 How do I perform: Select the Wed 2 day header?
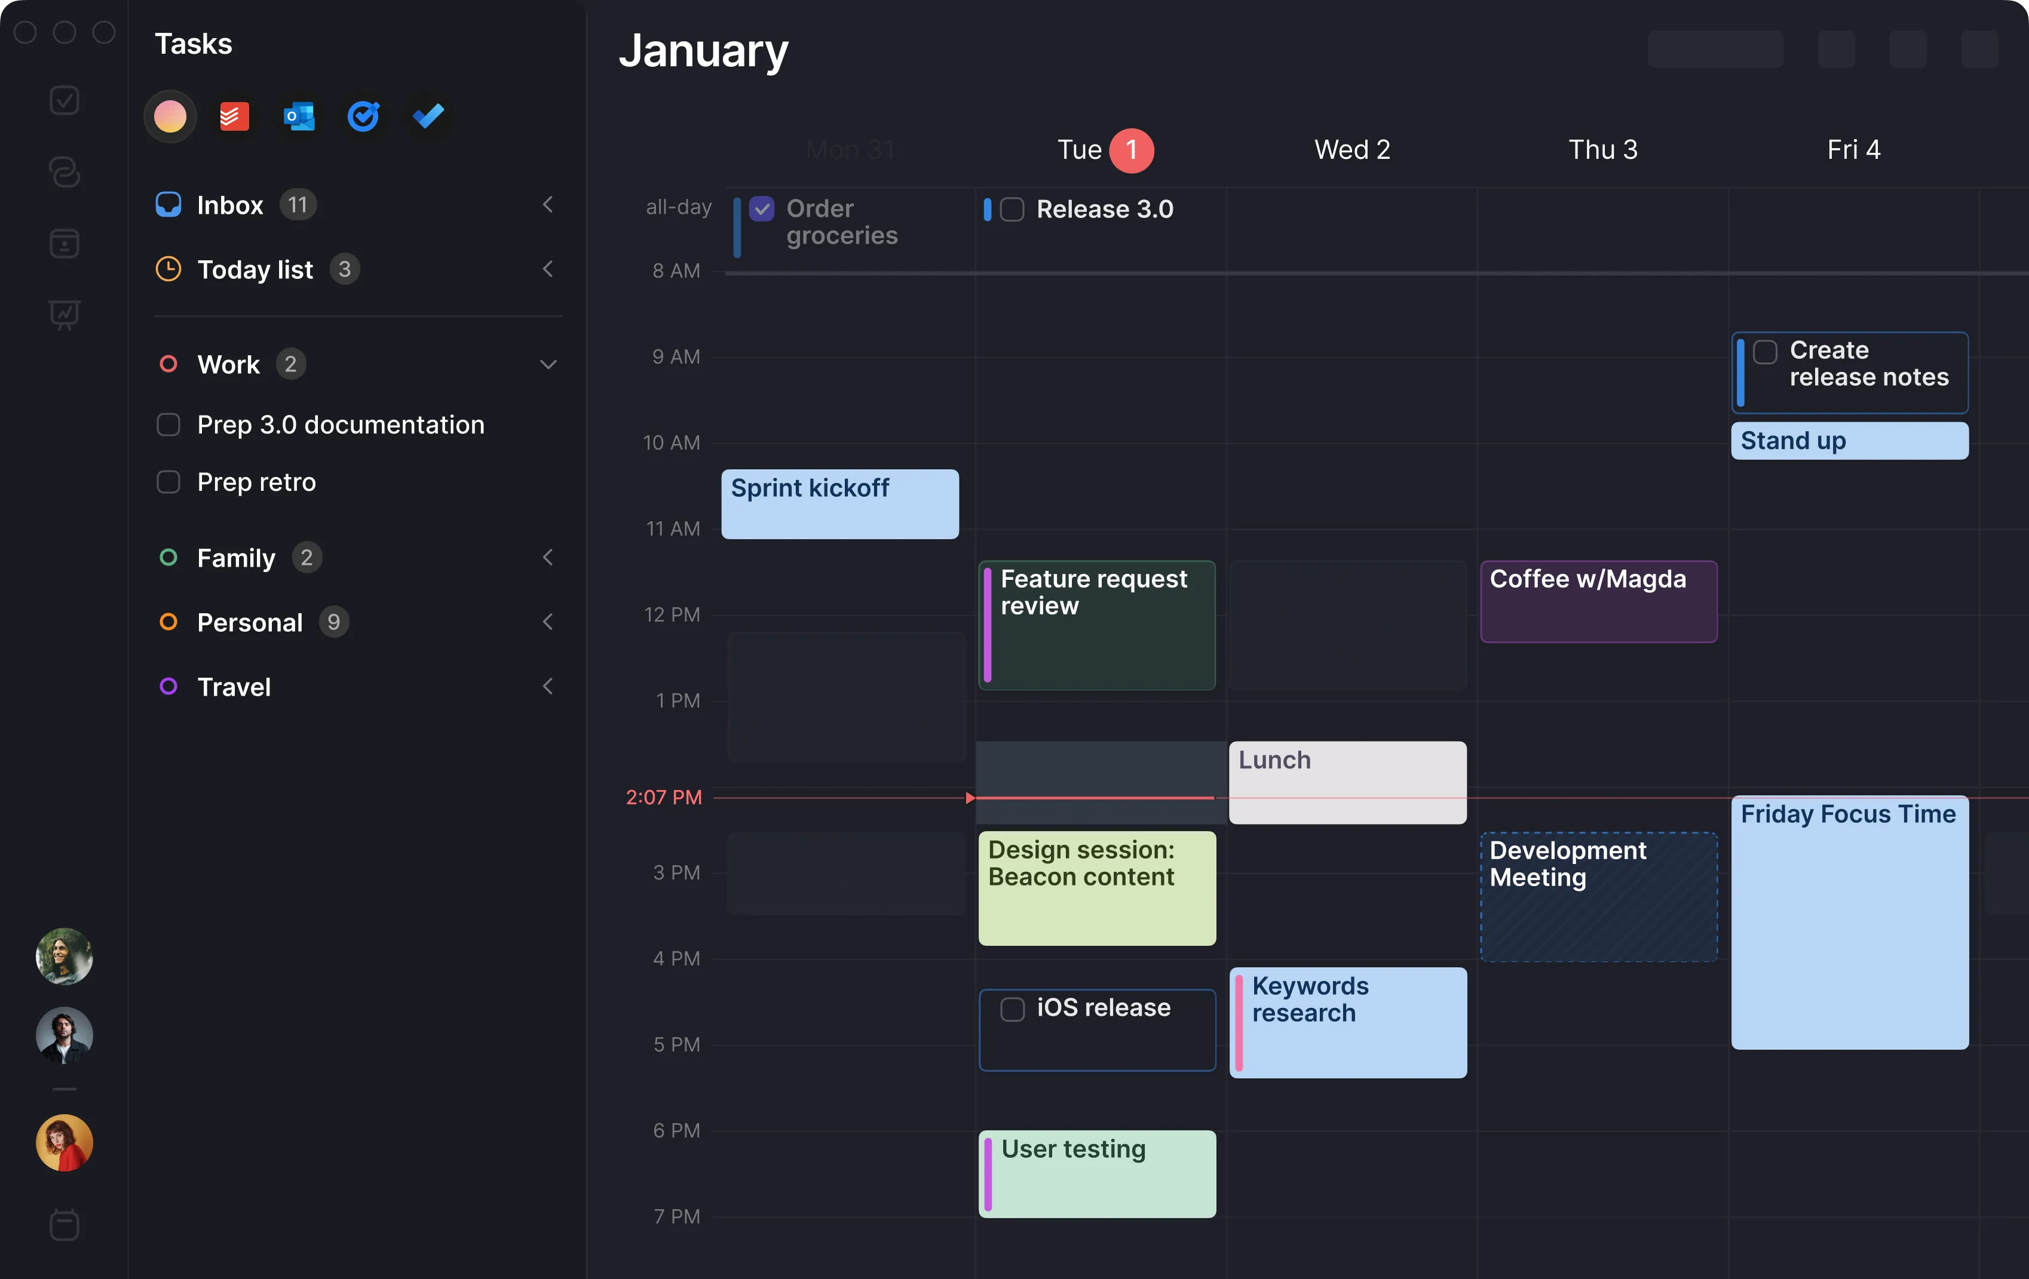(x=1351, y=150)
